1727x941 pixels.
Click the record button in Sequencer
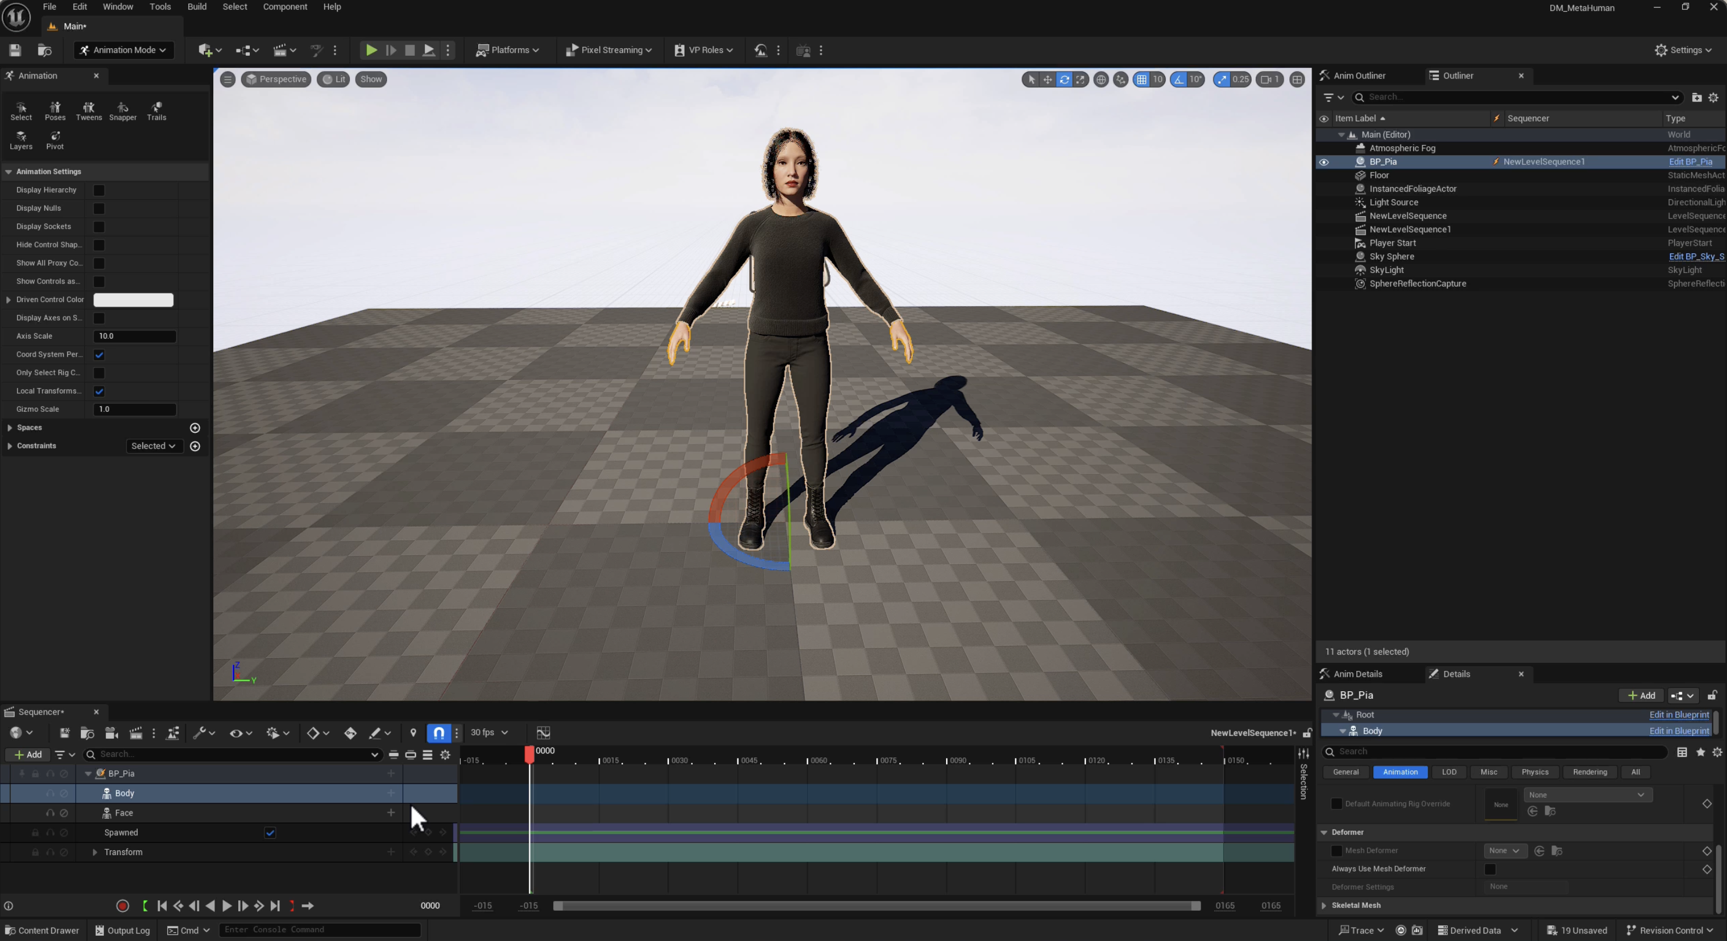coord(122,906)
